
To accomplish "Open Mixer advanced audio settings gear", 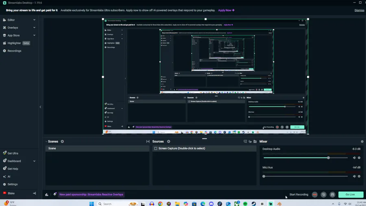I will pyautogui.click(x=362, y=142).
